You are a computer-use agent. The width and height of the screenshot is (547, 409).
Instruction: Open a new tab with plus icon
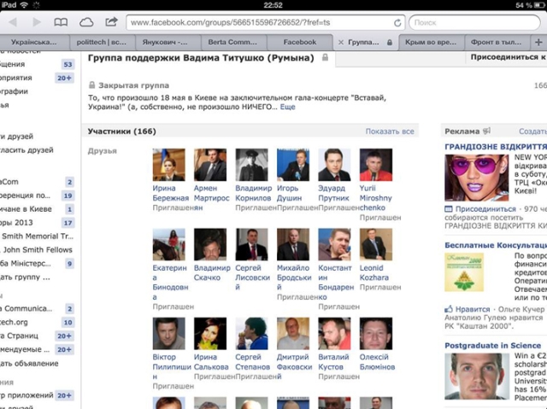click(538, 40)
